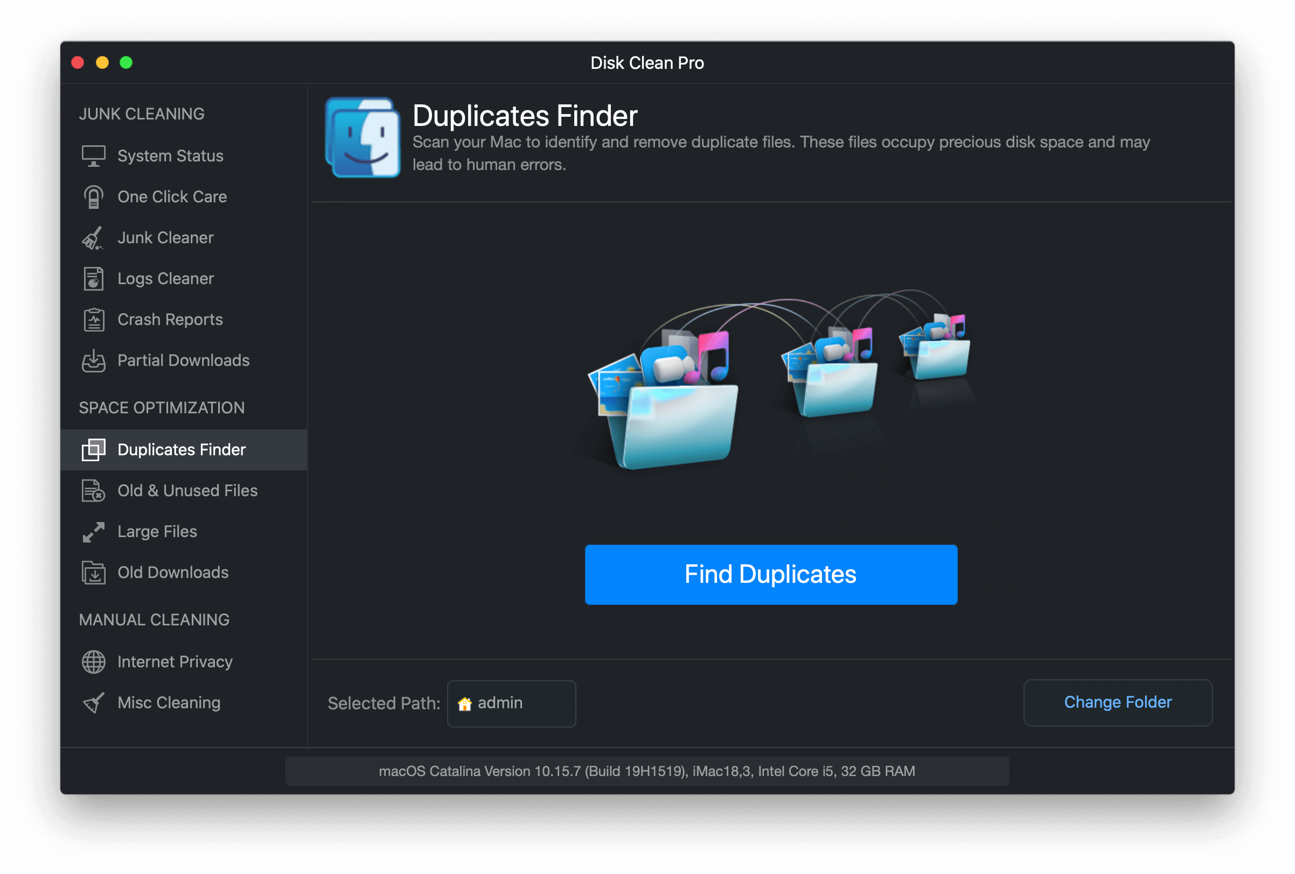The image size is (1295, 874).
Task: Click the Old & Unused Files icon
Action: click(x=93, y=490)
